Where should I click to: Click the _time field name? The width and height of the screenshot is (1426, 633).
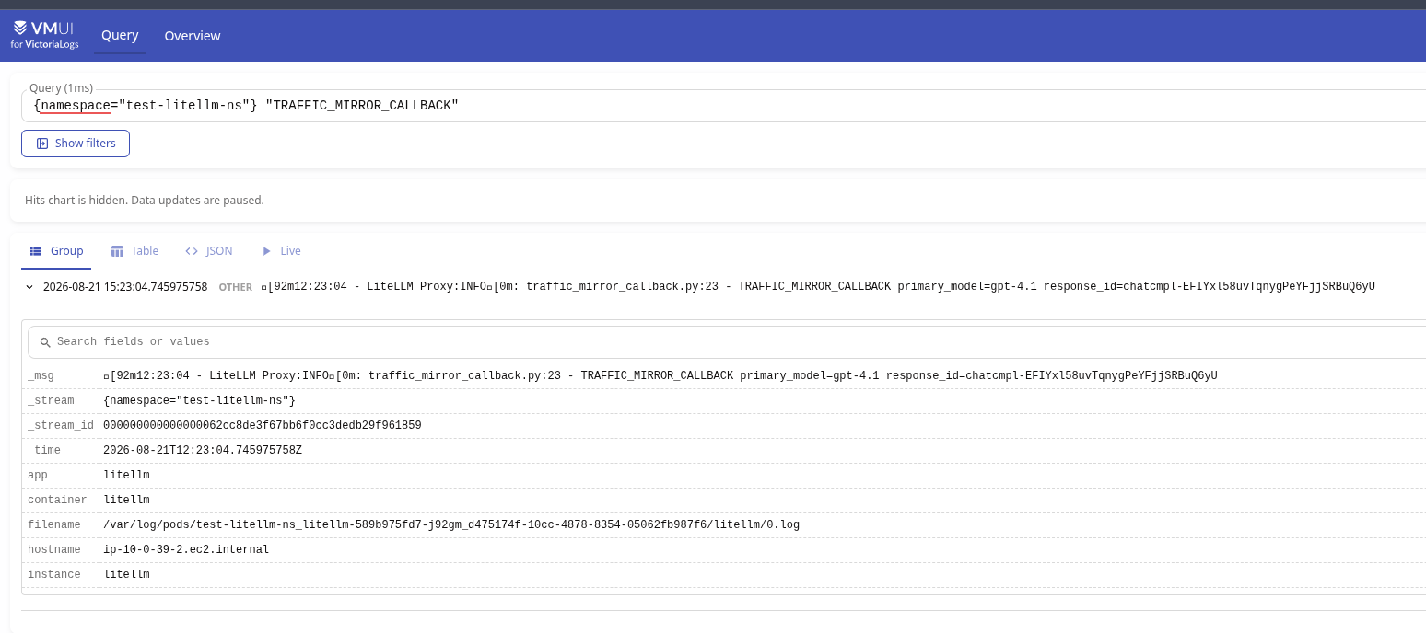[x=44, y=450]
